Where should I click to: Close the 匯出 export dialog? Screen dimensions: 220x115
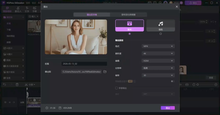(x=177, y=7)
